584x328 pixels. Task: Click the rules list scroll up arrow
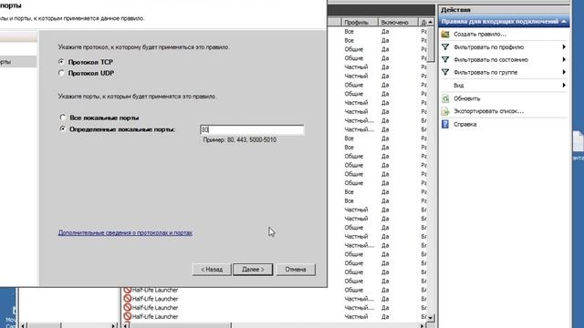pyautogui.click(x=430, y=22)
